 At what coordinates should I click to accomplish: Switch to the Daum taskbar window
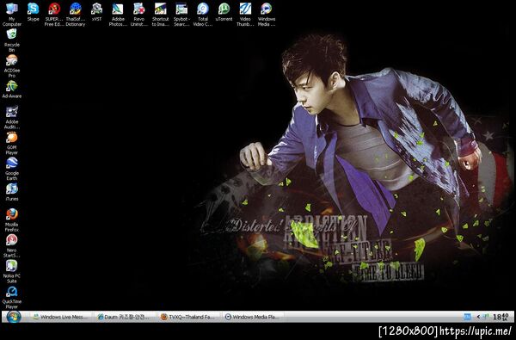point(125,317)
